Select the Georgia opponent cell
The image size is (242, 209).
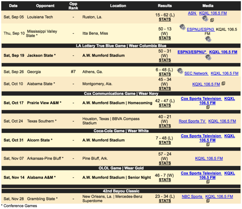click(34, 72)
